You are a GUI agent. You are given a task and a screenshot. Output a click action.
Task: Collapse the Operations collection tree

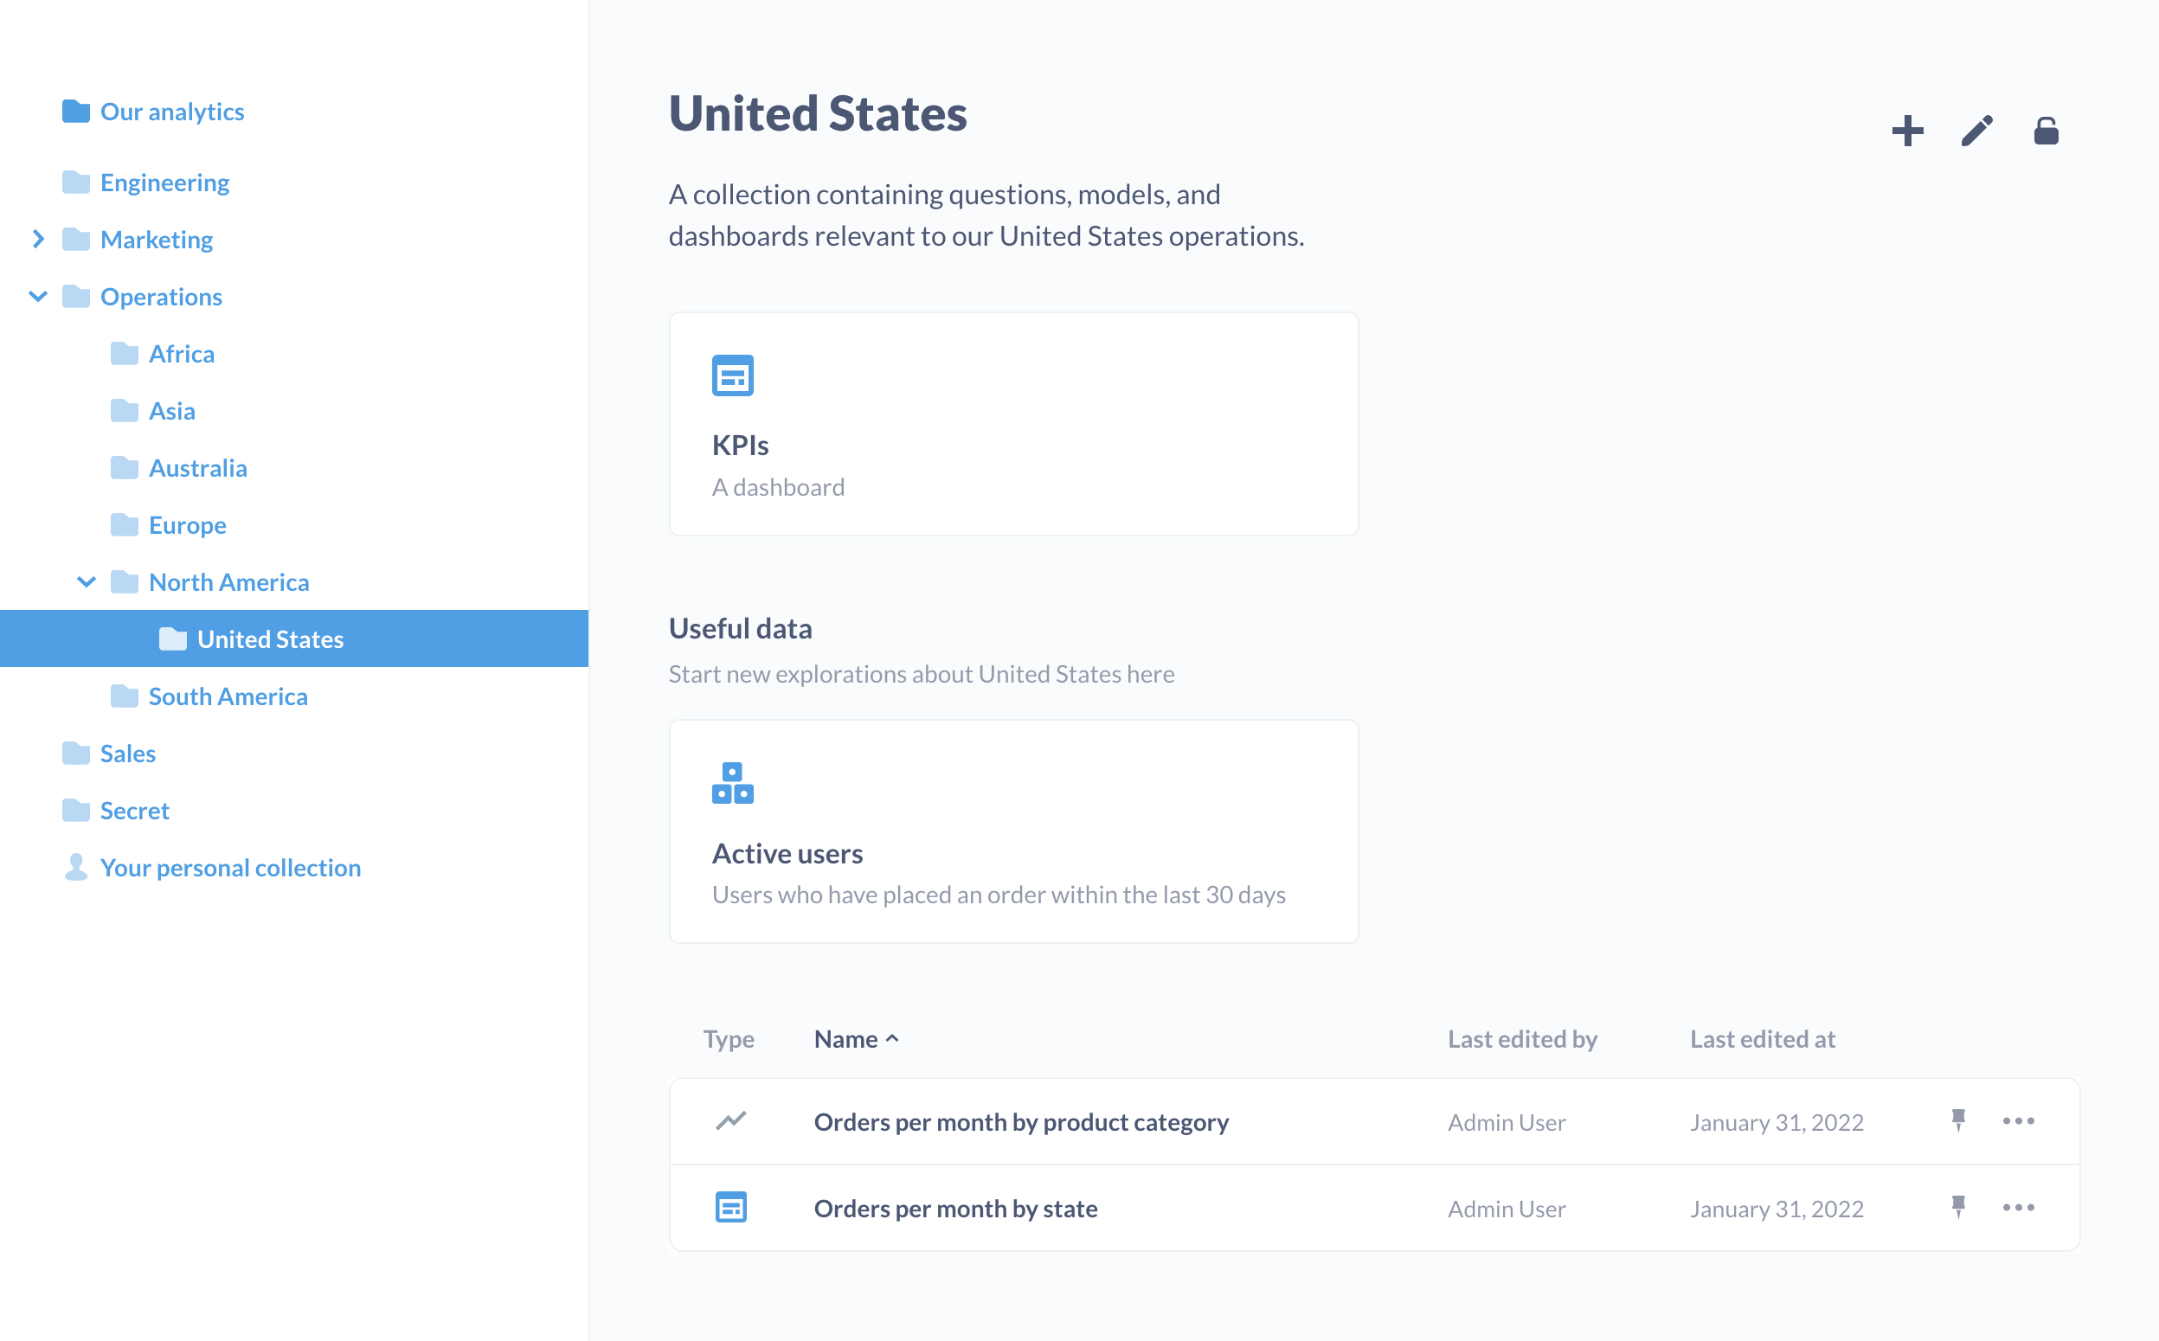pos(38,296)
